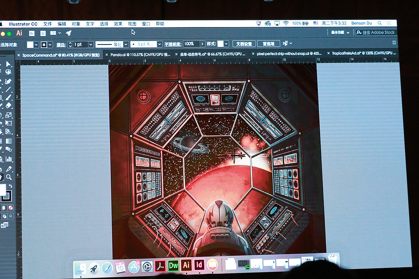Open the graphic style dropdown
The width and height of the screenshot is (419, 279).
[226, 44]
